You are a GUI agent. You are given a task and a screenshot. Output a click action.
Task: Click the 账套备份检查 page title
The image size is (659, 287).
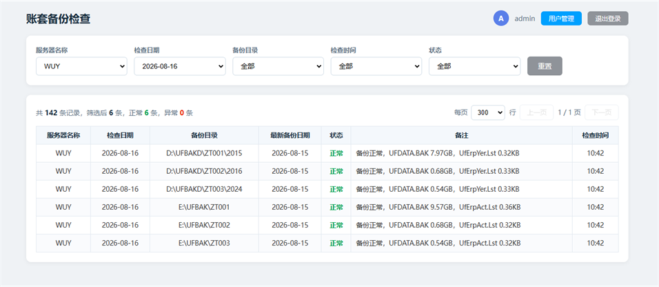tap(58, 19)
